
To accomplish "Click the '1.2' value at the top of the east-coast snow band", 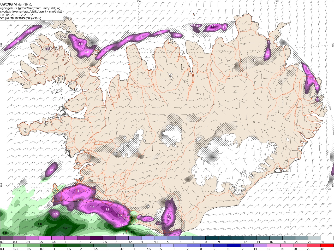I will tap(306, 69).
